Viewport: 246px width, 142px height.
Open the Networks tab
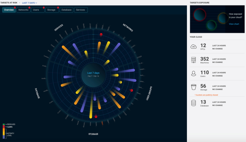click(x=23, y=10)
